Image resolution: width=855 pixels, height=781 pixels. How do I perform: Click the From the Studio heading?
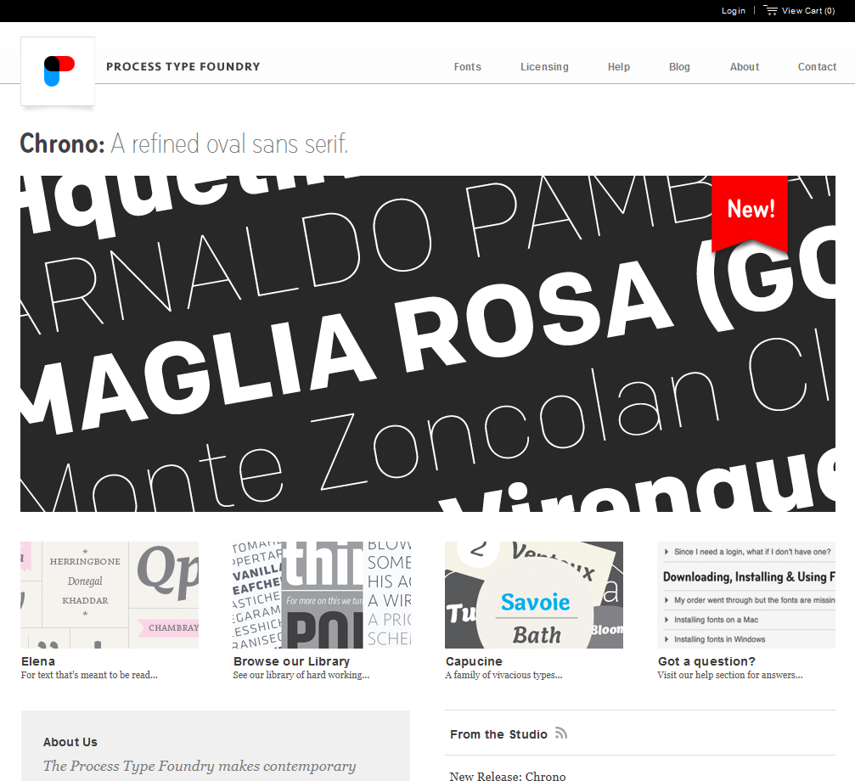[x=498, y=734]
